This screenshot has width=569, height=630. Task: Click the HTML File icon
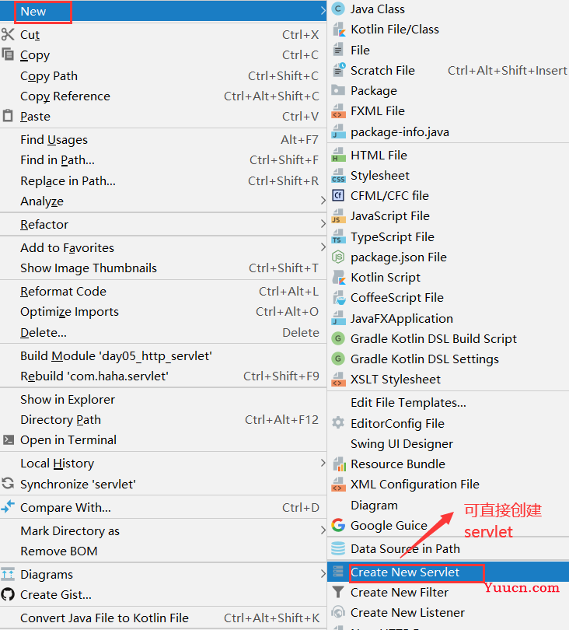[x=338, y=155]
